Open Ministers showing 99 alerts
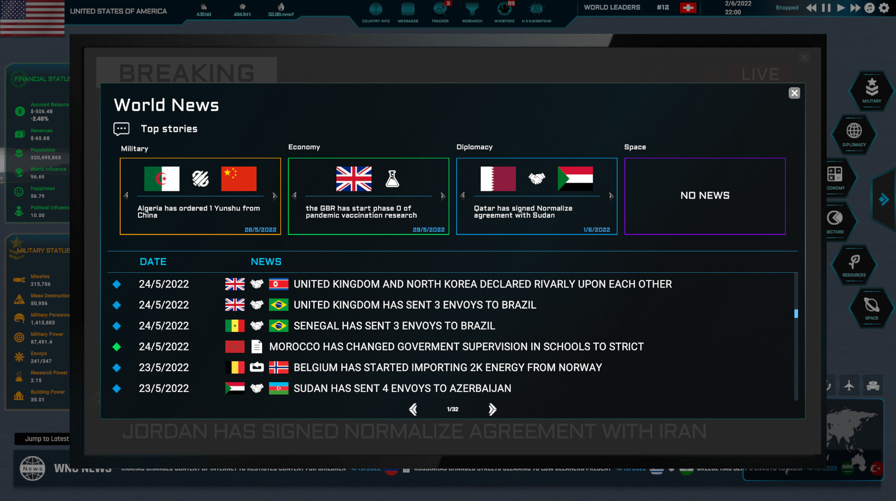 pos(504,8)
